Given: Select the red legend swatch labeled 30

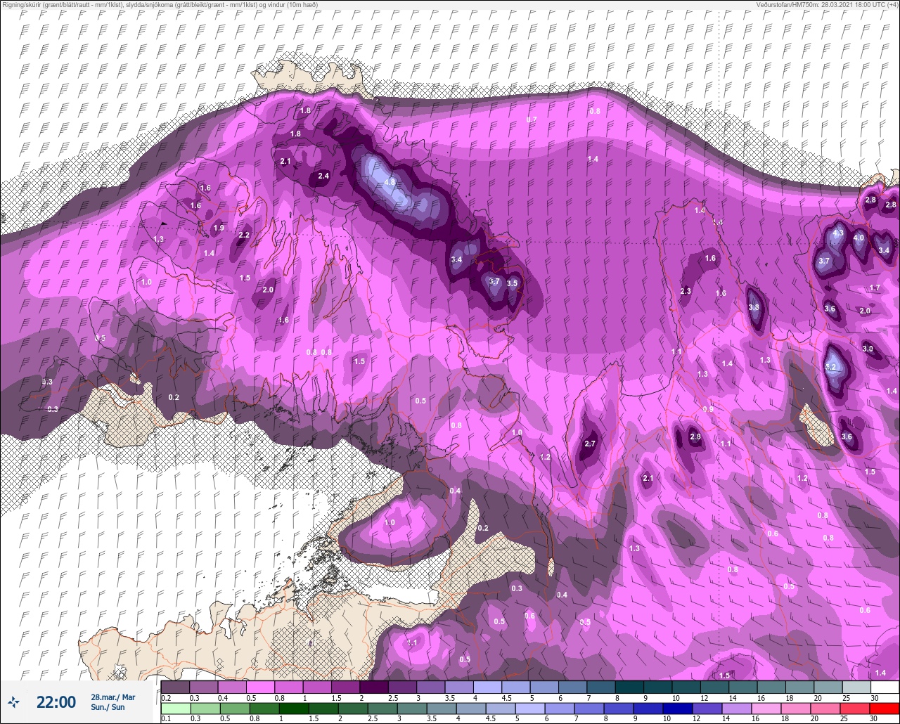Looking at the screenshot, I should (x=885, y=709).
